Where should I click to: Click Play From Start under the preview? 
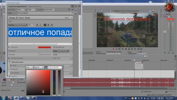click(x=119, y=49)
